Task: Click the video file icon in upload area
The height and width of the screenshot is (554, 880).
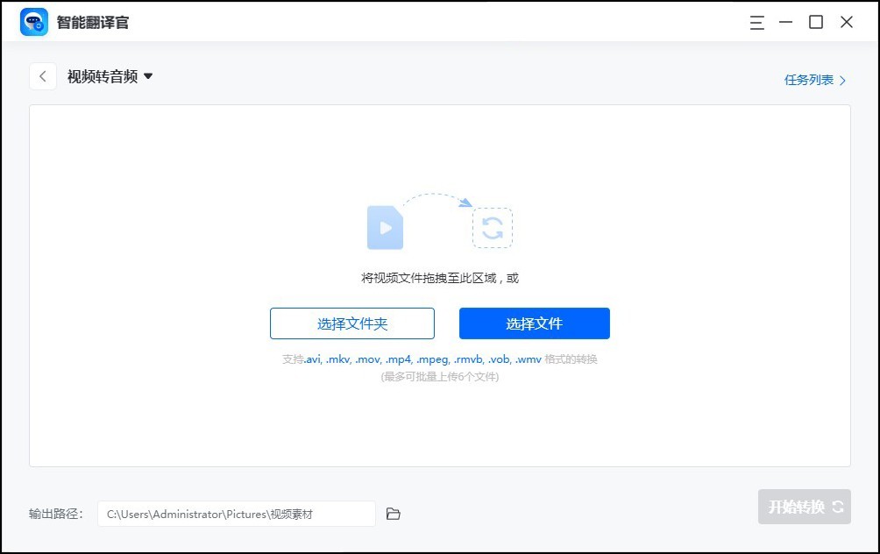Action: coord(385,227)
